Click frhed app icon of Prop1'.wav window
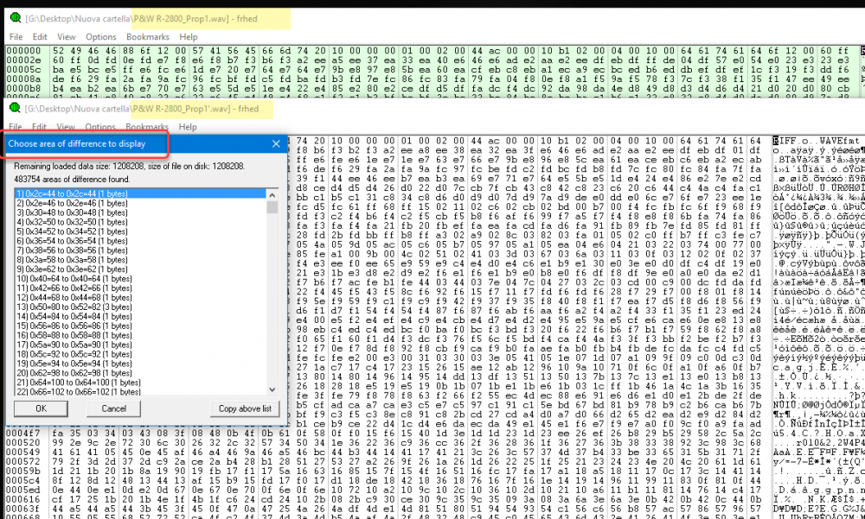The height and width of the screenshot is (519, 865). point(16,108)
